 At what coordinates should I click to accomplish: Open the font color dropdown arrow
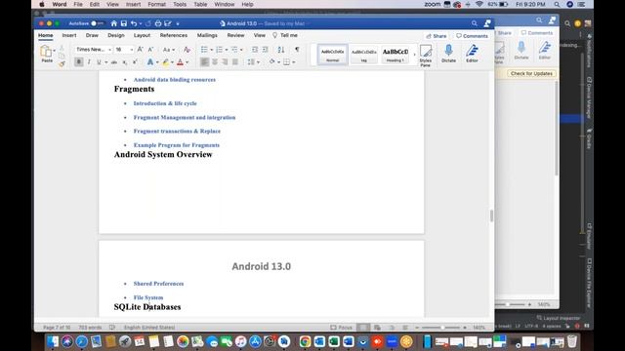pos(187,62)
